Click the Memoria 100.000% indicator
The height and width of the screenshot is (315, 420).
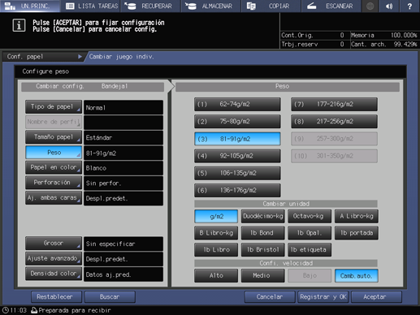coord(384,35)
